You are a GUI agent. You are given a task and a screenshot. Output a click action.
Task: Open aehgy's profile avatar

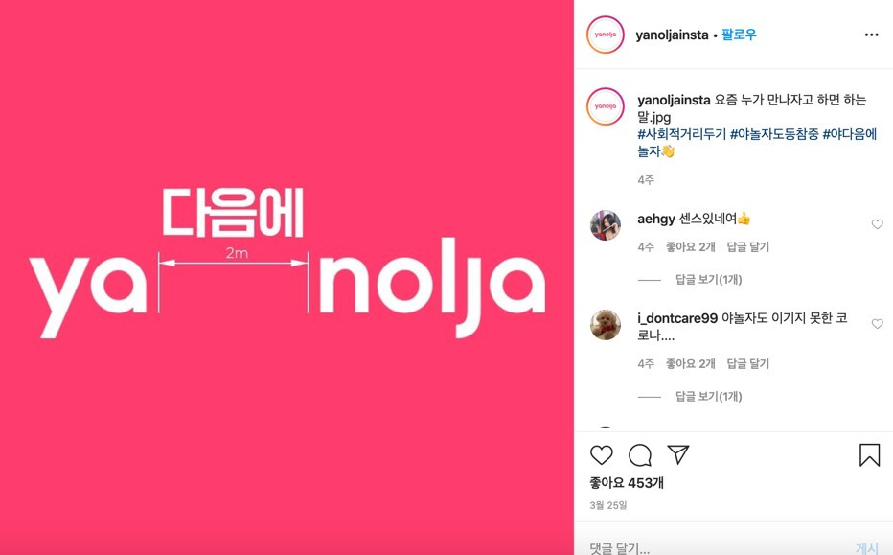(606, 225)
